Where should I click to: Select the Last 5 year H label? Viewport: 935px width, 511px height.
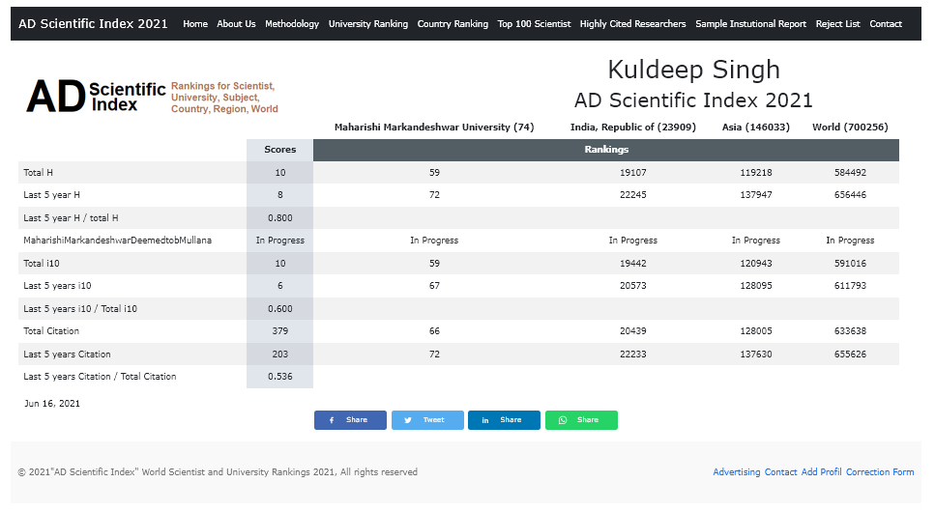coord(51,195)
